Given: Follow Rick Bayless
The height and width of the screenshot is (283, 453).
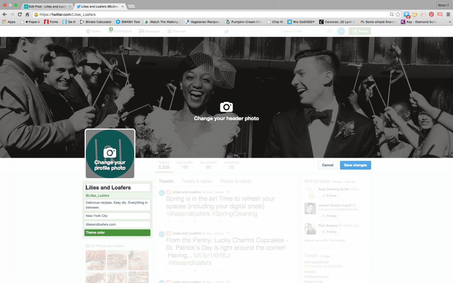Looking at the screenshot, I should pos(329,232).
